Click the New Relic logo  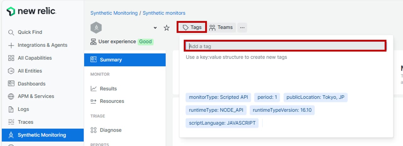pyautogui.click(x=31, y=12)
